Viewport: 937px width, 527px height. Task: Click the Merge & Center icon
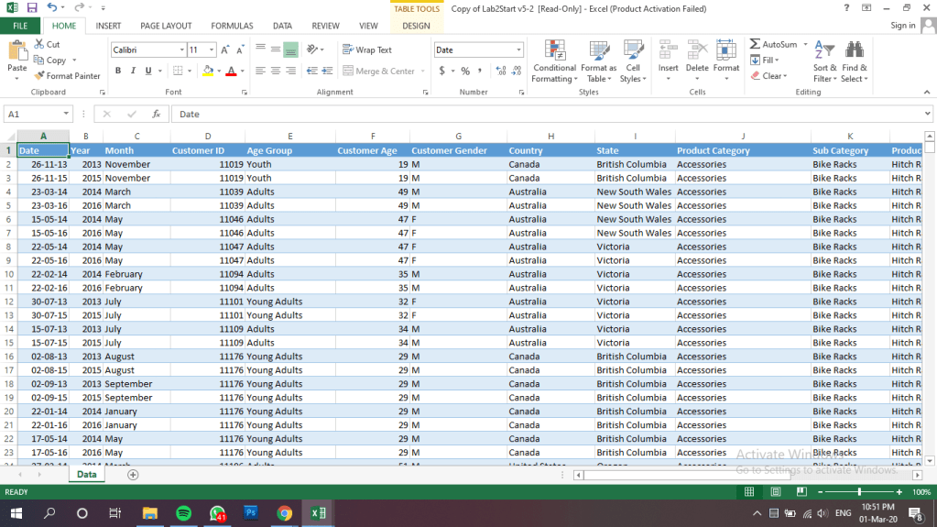(x=348, y=71)
